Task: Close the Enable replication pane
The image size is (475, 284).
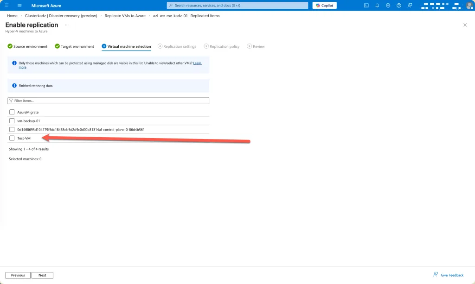Action: pyautogui.click(x=465, y=25)
